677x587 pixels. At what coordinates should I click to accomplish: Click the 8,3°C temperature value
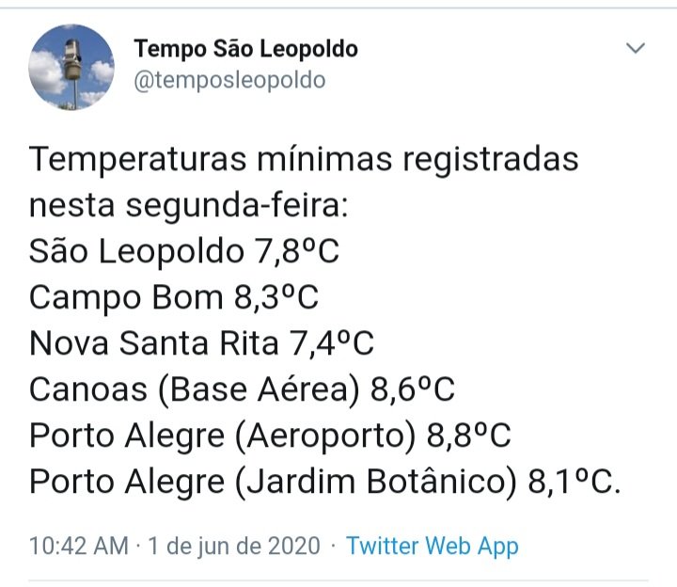276,297
